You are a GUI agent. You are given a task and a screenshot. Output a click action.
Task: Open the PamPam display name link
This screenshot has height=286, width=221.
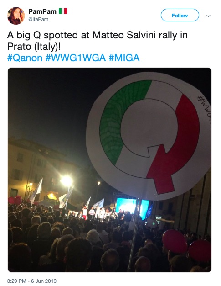point(42,11)
